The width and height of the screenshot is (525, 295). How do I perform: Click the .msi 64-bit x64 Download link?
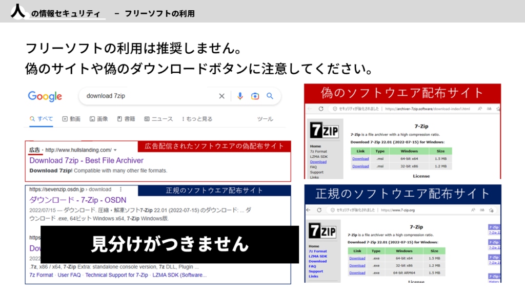click(x=360, y=159)
